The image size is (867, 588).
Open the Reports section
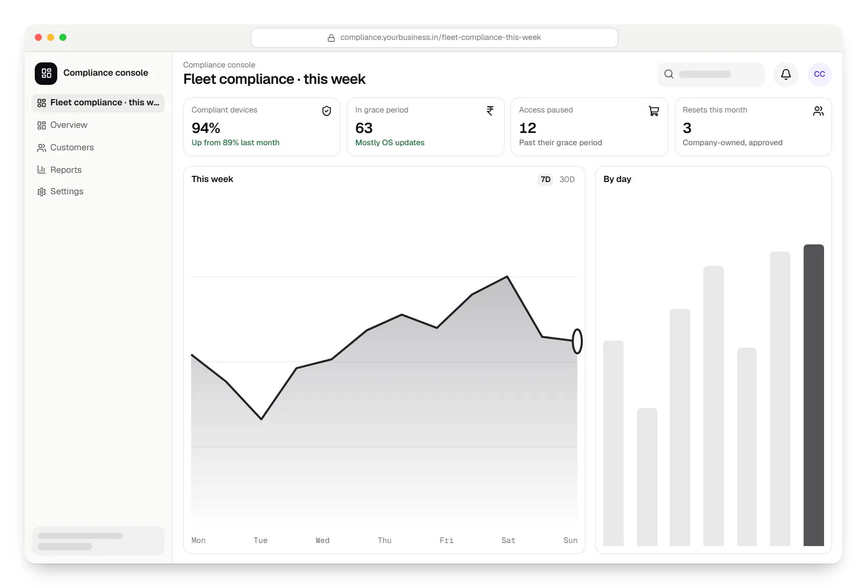click(x=98, y=170)
